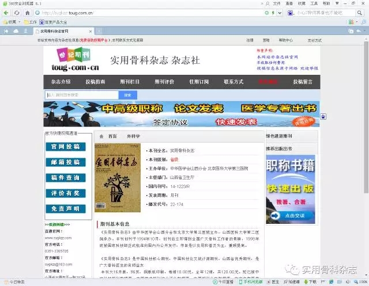The image size is (369, 286).
Task: Click the cloud icon left of the tab
Action: [16, 31]
